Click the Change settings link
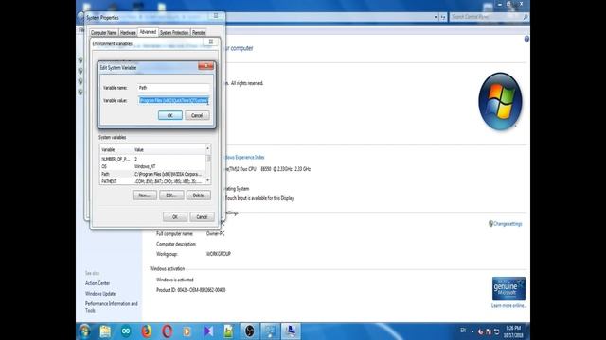This screenshot has height=340, width=606. (508, 224)
